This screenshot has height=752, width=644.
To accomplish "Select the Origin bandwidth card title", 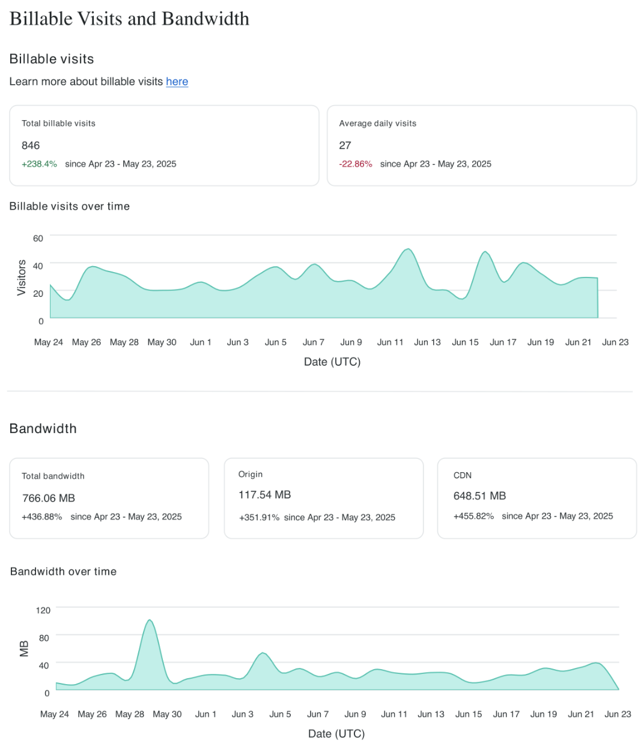I will tap(250, 474).
